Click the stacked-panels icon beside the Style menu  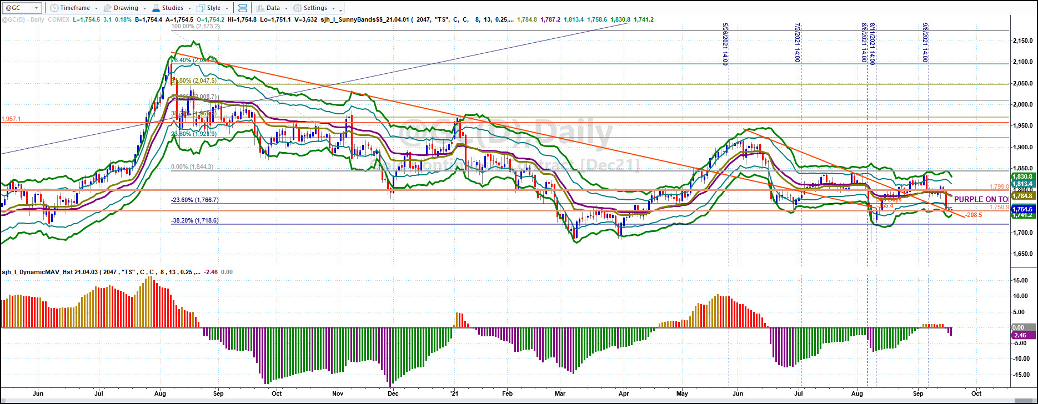click(x=242, y=8)
